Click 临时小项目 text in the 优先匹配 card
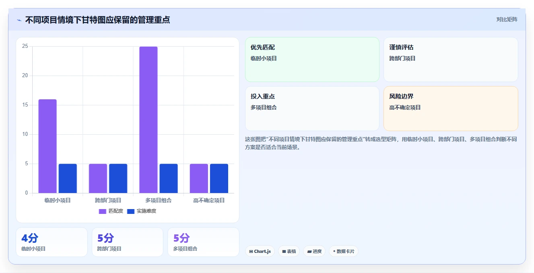Image resolution: width=534 pixels, height=273 pixels. pos(264,58)
